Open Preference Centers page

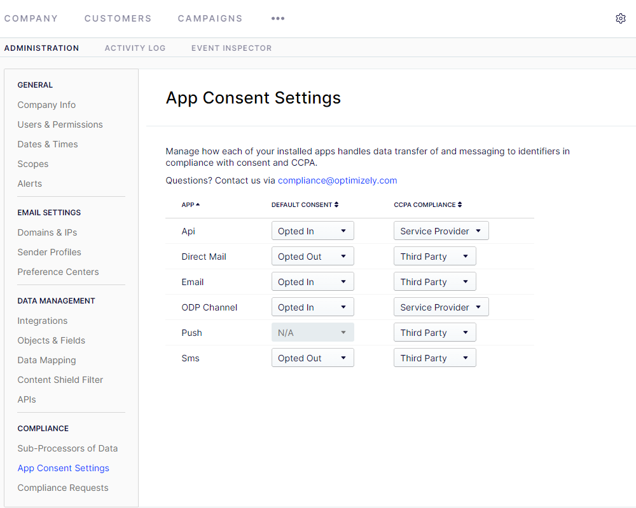coord(58,272)
